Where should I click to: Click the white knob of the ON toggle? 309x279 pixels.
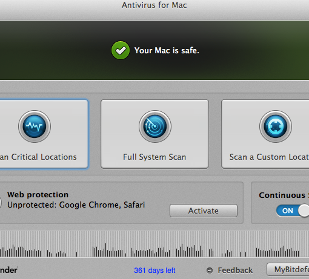tap(304, 211)
